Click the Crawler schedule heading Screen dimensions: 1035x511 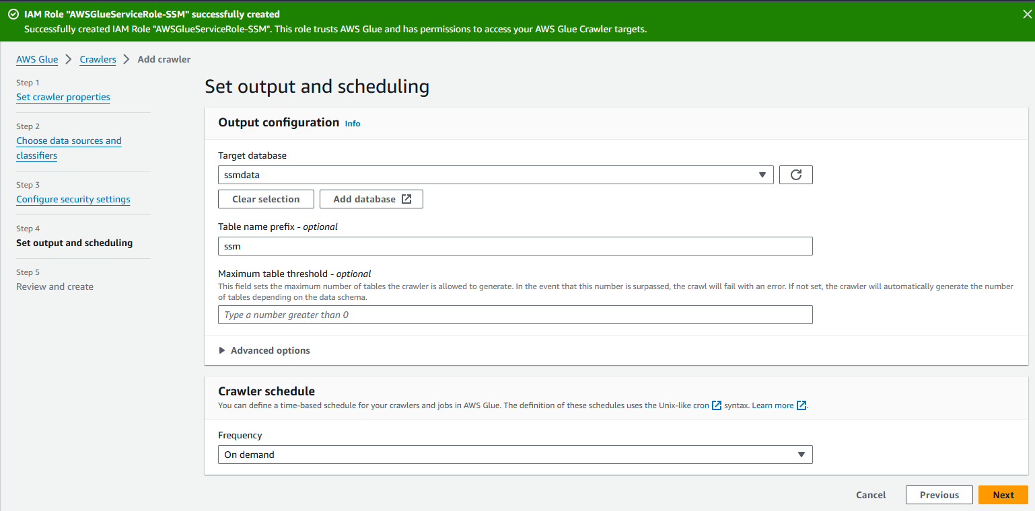[x=266, y=391]
